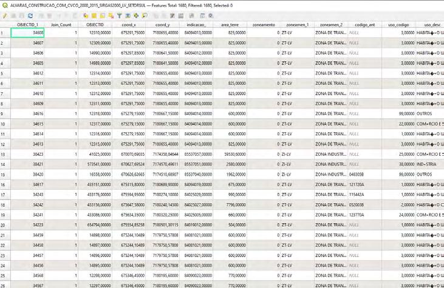This screenshot has height=288, width=444.
Task: Click uso_codigo cell 38,00000
Action: pyautogui.click(x=398, y=164)
